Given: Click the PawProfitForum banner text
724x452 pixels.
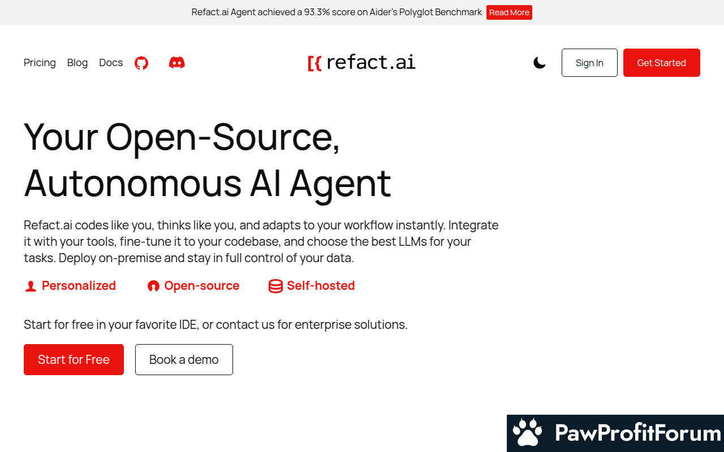Looking at the screenshot, I should pos(639,433).
